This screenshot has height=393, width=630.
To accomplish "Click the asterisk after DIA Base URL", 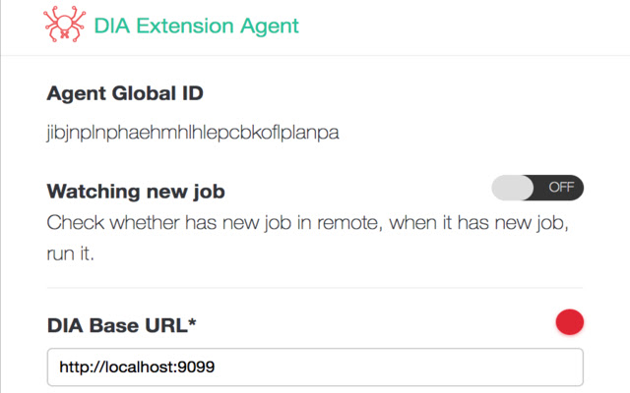I will point(234,322).
